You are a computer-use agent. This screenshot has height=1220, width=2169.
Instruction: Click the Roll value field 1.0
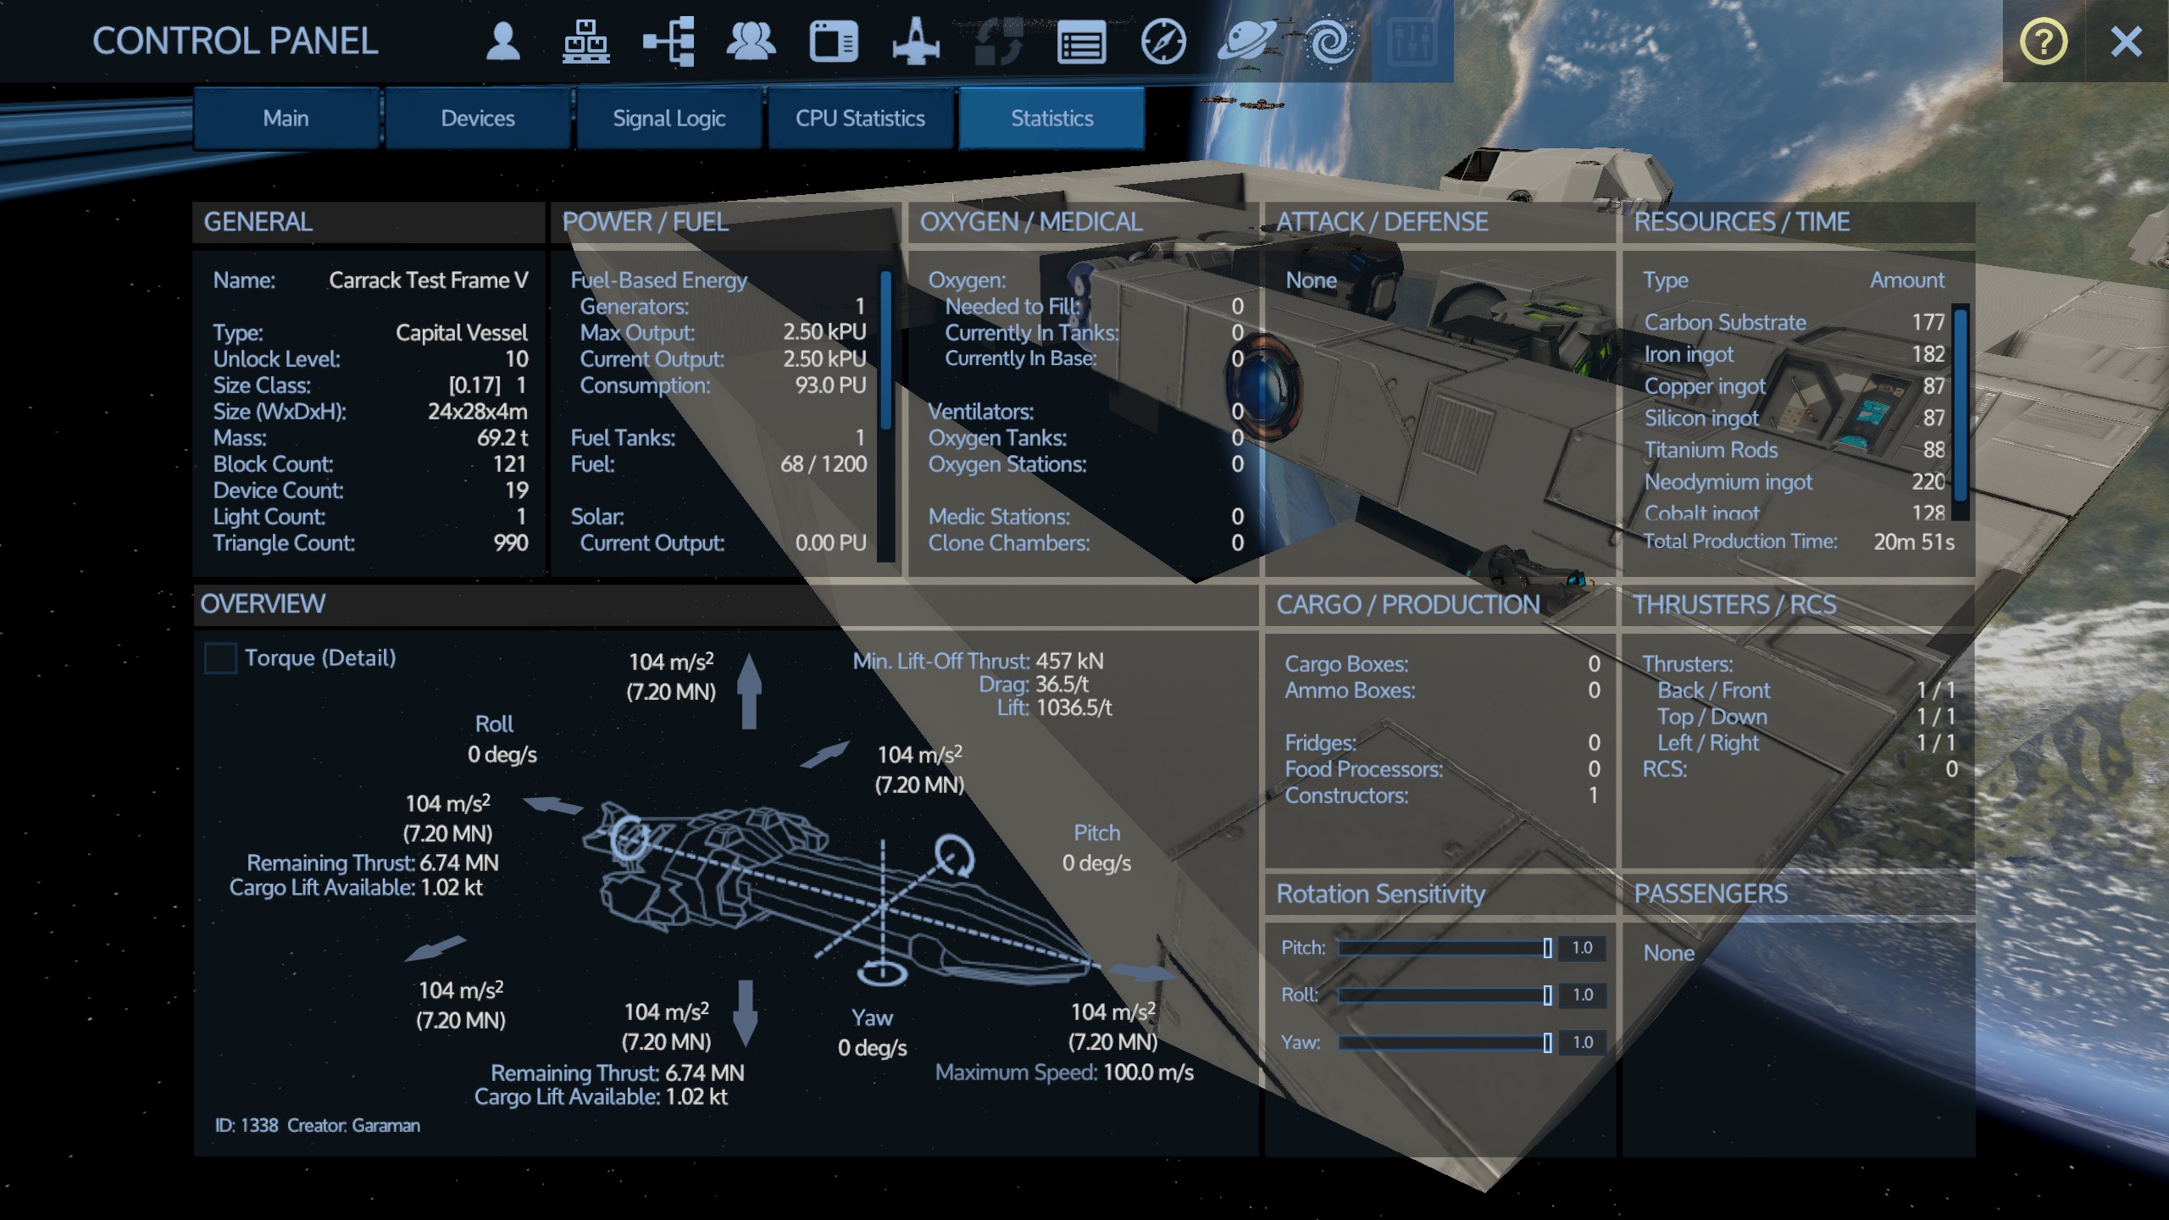(1582, 995)
